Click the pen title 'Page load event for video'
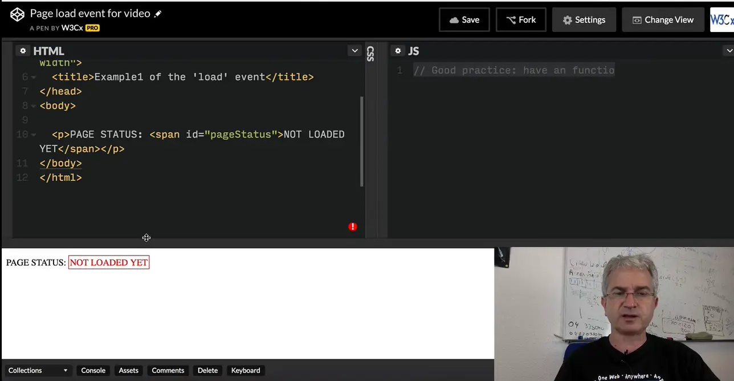 (x=90, y=13)
